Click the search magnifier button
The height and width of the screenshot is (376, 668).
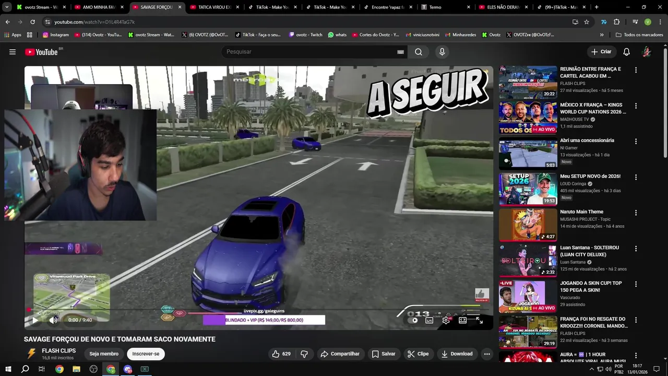tap(419, 52)
